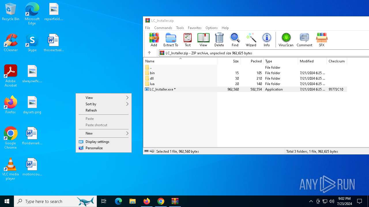Open the Comment tool icon
The height and width of the screenshot is (207, 369).
coord(304,40)
